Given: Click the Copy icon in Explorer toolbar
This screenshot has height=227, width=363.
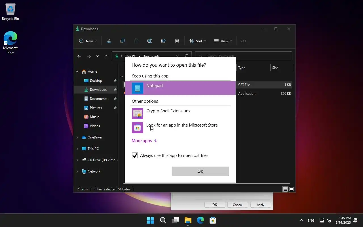Looking at the screenshot, I should (123, 41).
